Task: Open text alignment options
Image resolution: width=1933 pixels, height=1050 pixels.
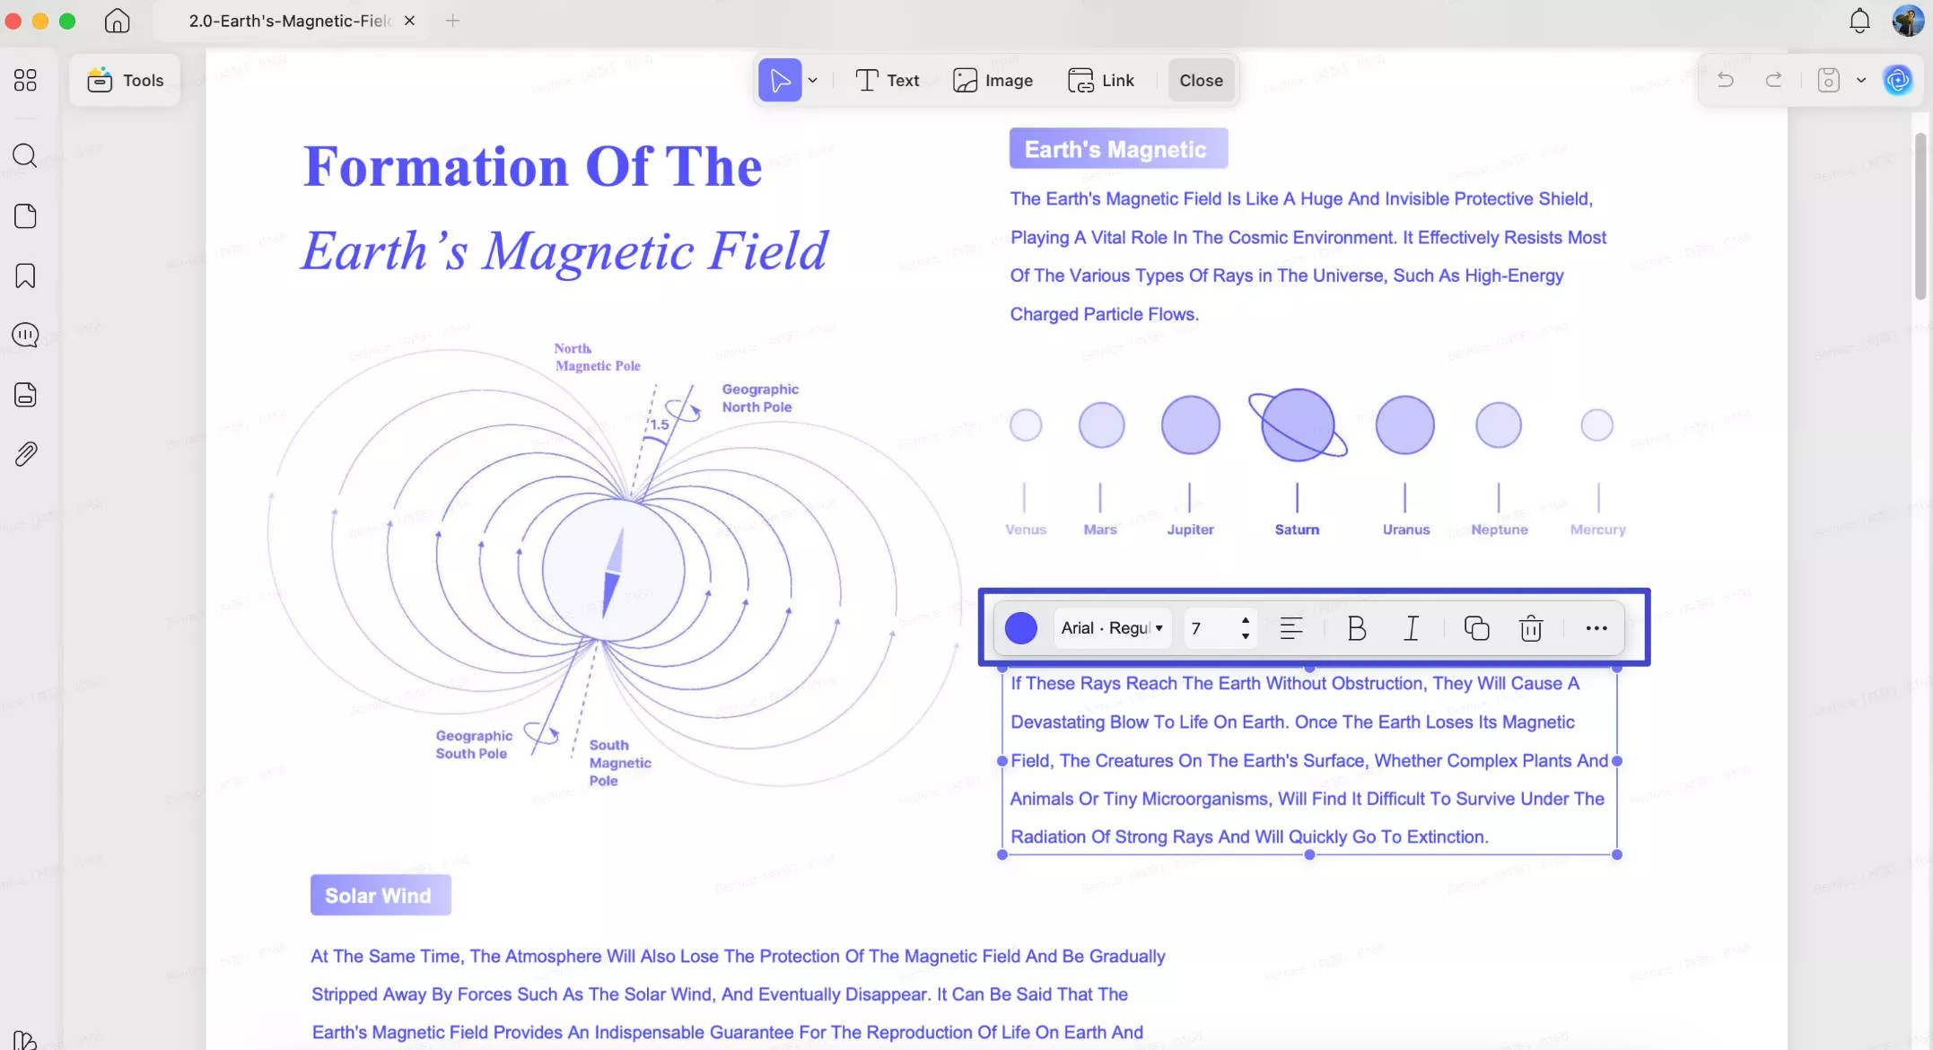Action: 1290,628
